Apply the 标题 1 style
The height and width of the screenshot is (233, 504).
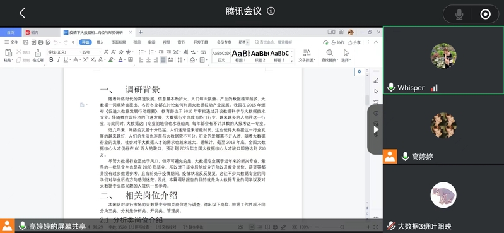(240, 56)
